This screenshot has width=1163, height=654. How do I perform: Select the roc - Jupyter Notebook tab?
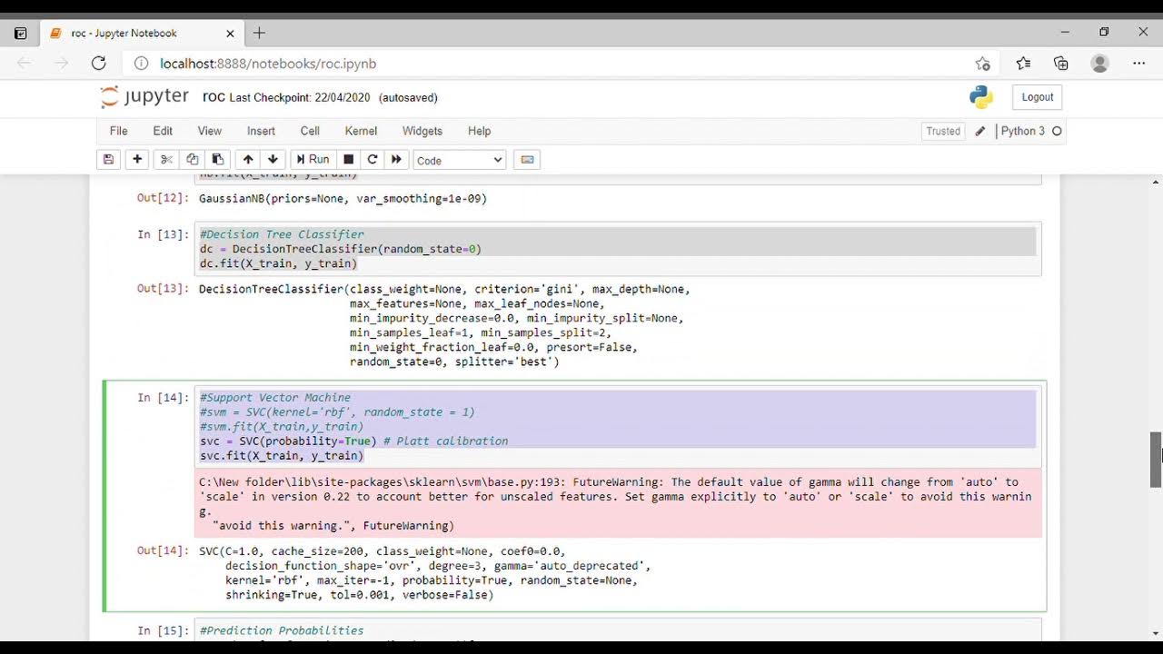pos(141,33)
